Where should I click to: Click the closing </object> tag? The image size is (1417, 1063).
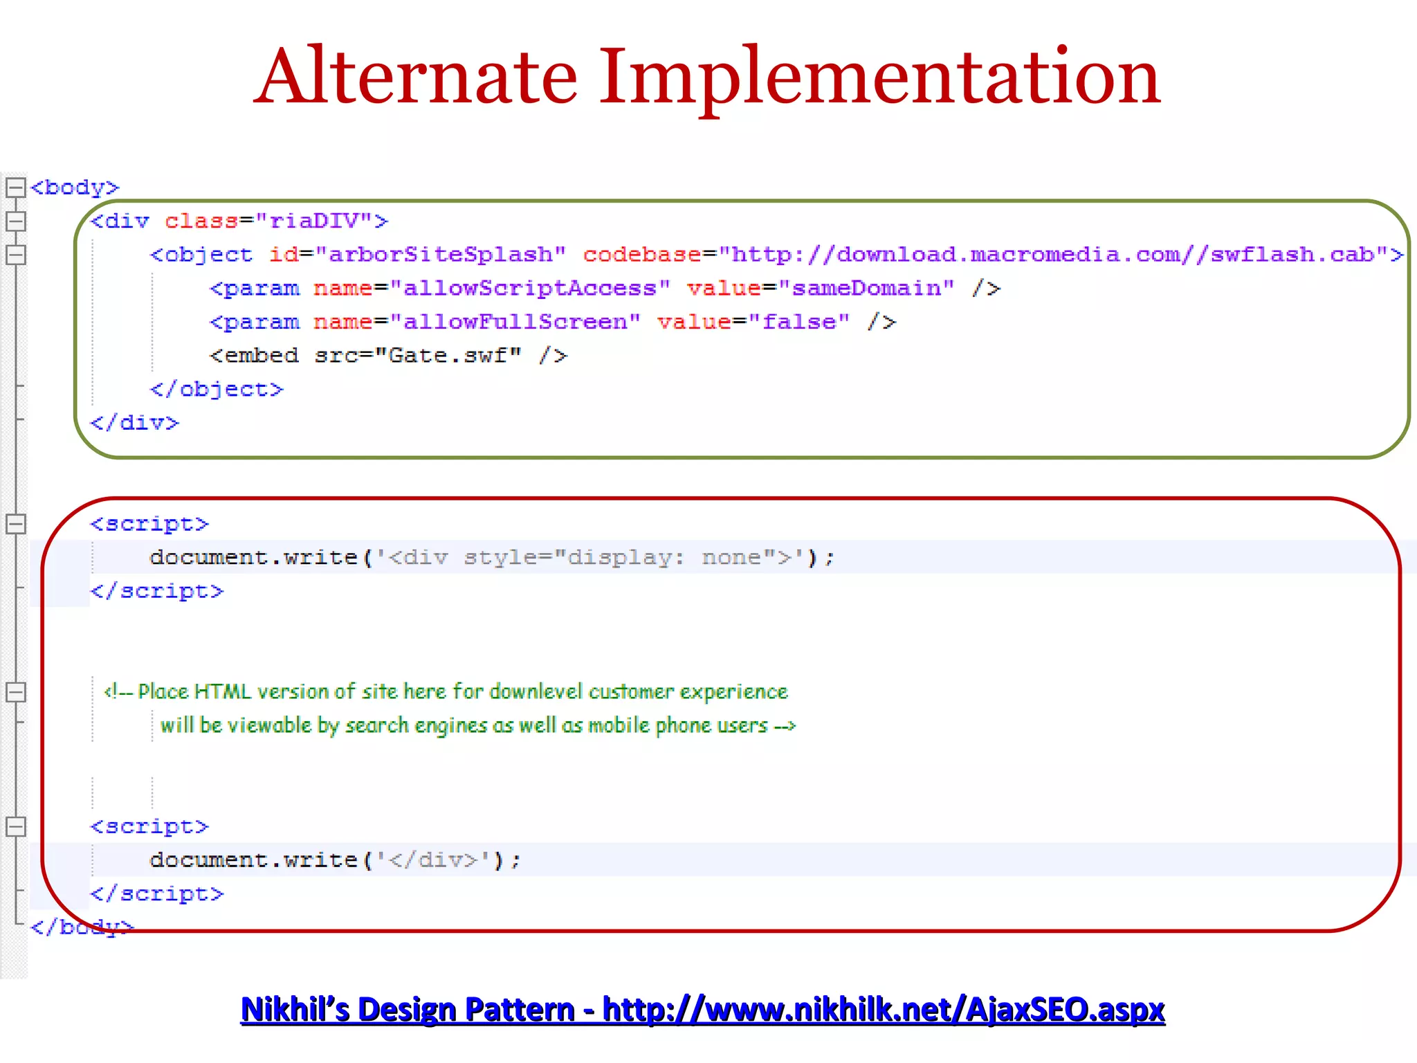217,390
